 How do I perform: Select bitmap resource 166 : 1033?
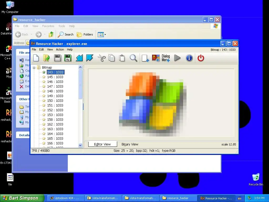coord(55,143)
